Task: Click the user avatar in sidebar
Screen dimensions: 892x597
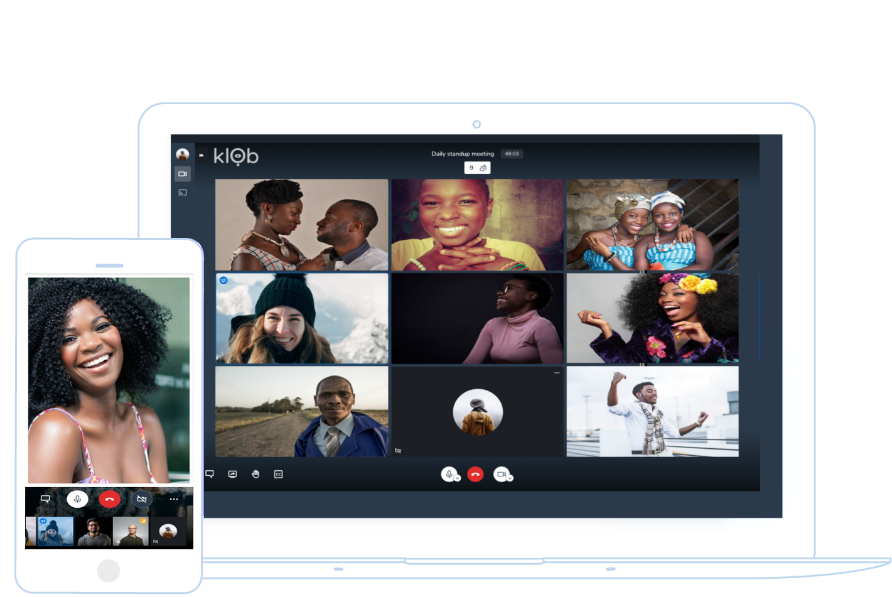Action: point(182,154)
